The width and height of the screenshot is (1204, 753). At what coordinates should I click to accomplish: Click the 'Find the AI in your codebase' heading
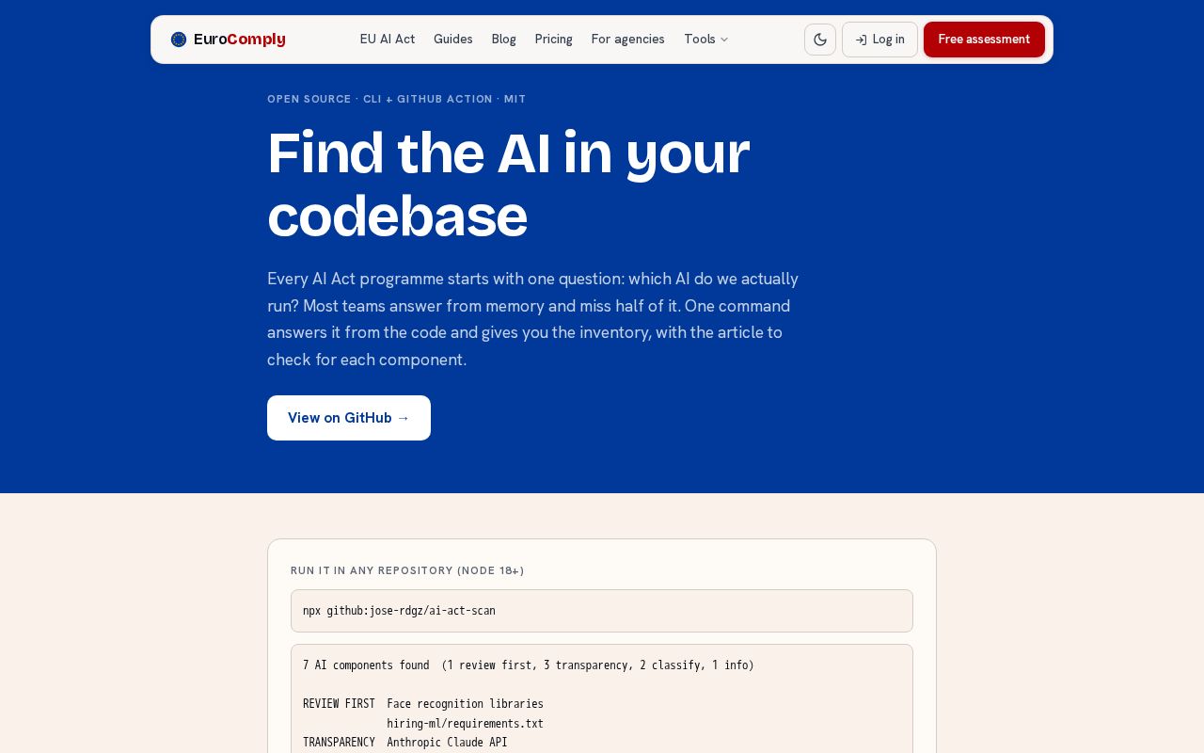(x=509, y=184)
